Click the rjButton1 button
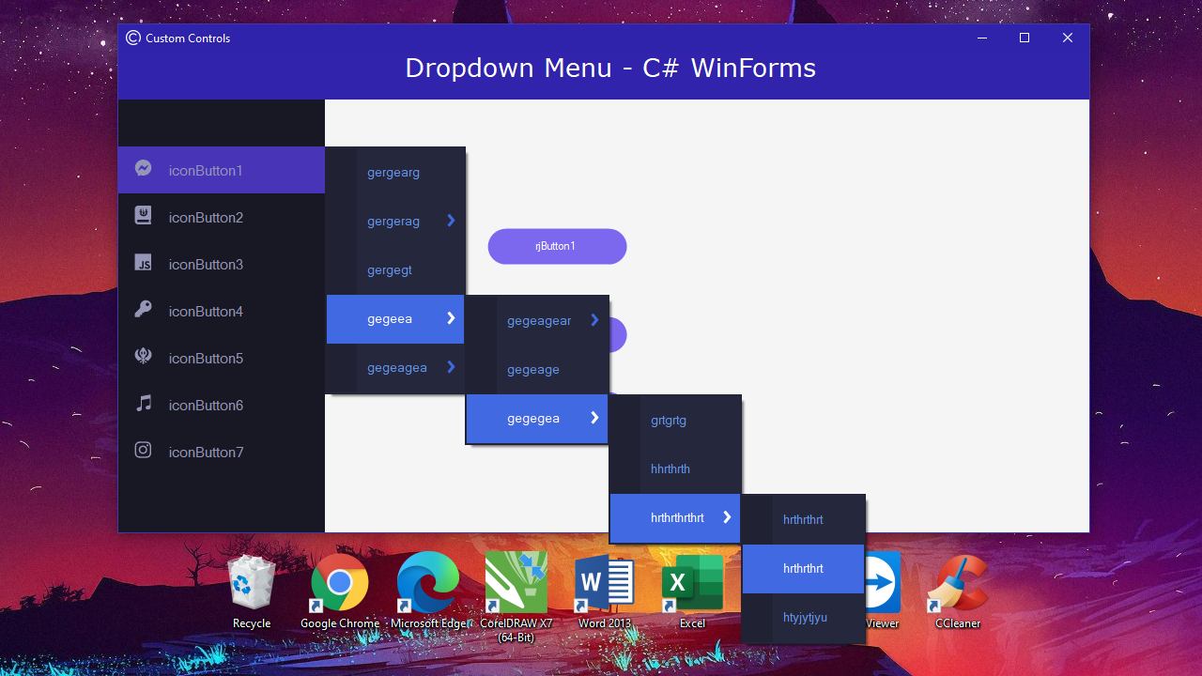This screenshot has height=676, width=1202. (x=557, y=246)
